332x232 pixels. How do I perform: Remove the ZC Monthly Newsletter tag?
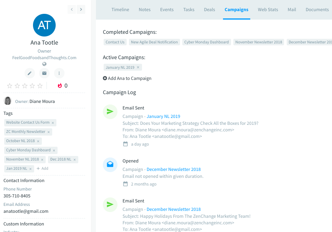tap(48, 132)
